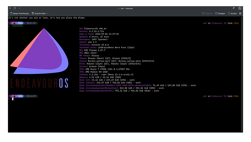Open a new tab with Neues Unterfenster
The image size is (251, 142).
coord(20,14)
